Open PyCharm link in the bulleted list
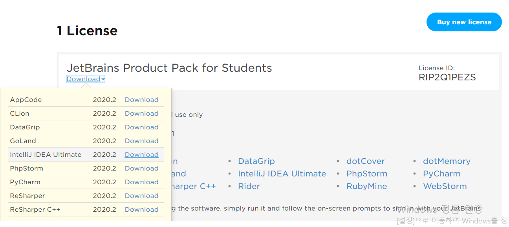 [x=441, y=174]
